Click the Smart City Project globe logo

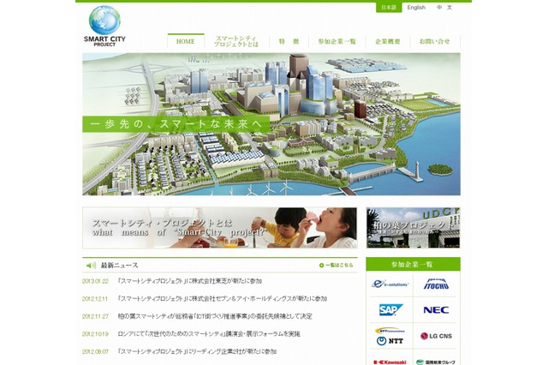pyautogui.click(x=104, y=26)
